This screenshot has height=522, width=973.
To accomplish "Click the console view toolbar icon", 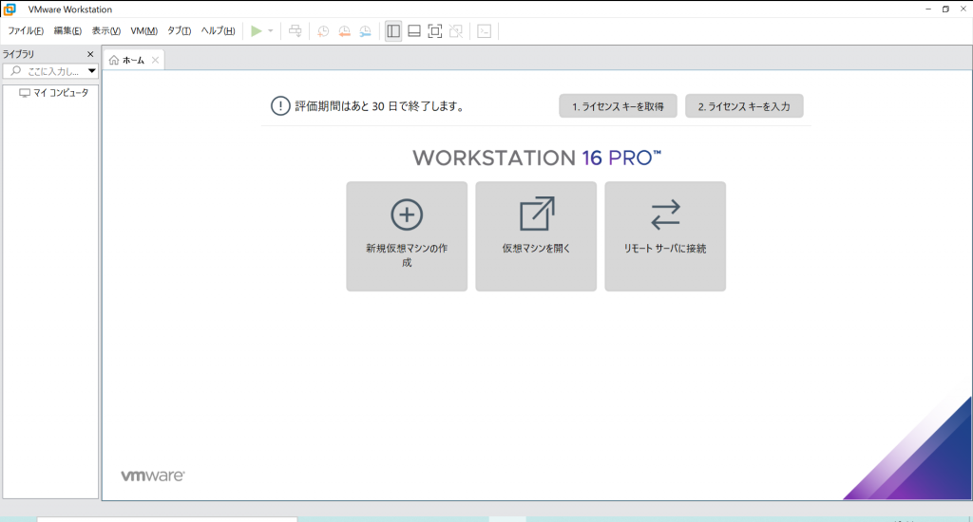I will point(484,31).
